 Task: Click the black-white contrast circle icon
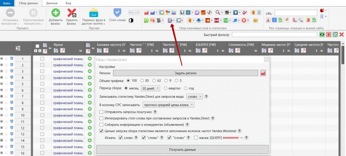[x=131, y=20]
